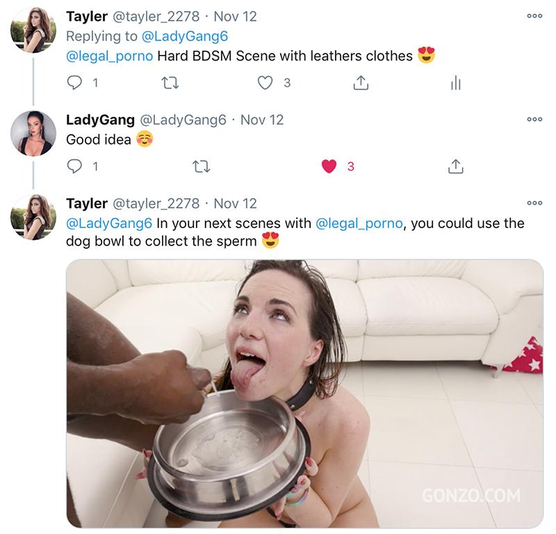The image size is (556, 534).
Task: Open Tayler's avatar on the last tweet
Action: point(33,217)
